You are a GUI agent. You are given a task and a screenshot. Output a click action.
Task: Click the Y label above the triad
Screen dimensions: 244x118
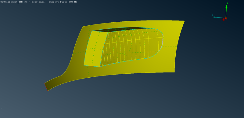pyautogui.click(x=227, y=3)
